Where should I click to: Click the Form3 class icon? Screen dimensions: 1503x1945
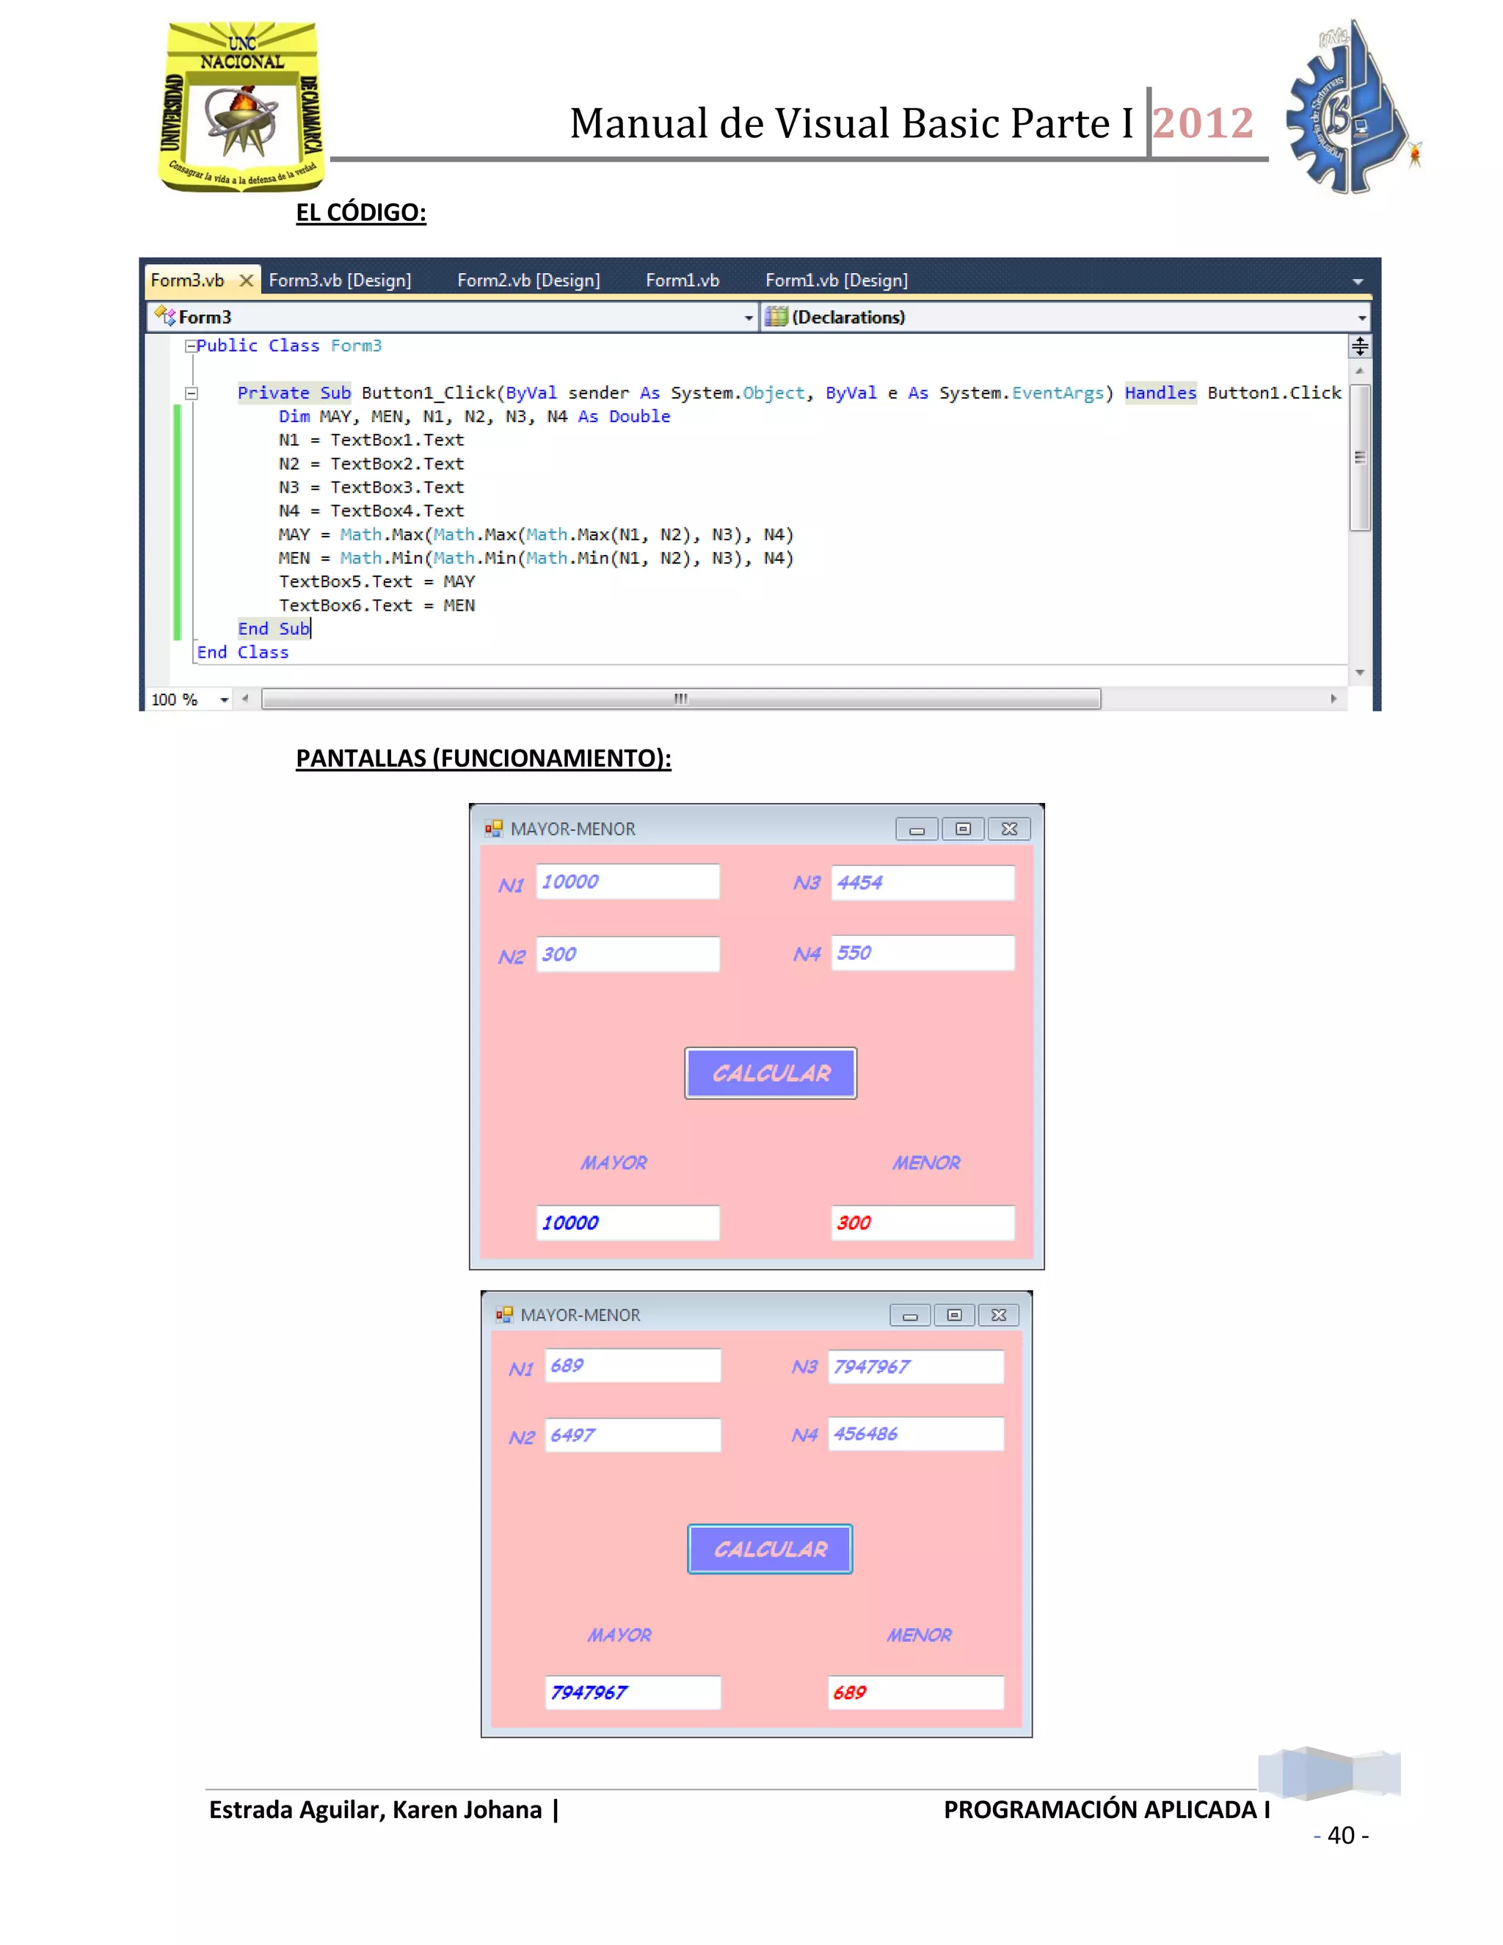pyautogui.click(x=164, y=316)
